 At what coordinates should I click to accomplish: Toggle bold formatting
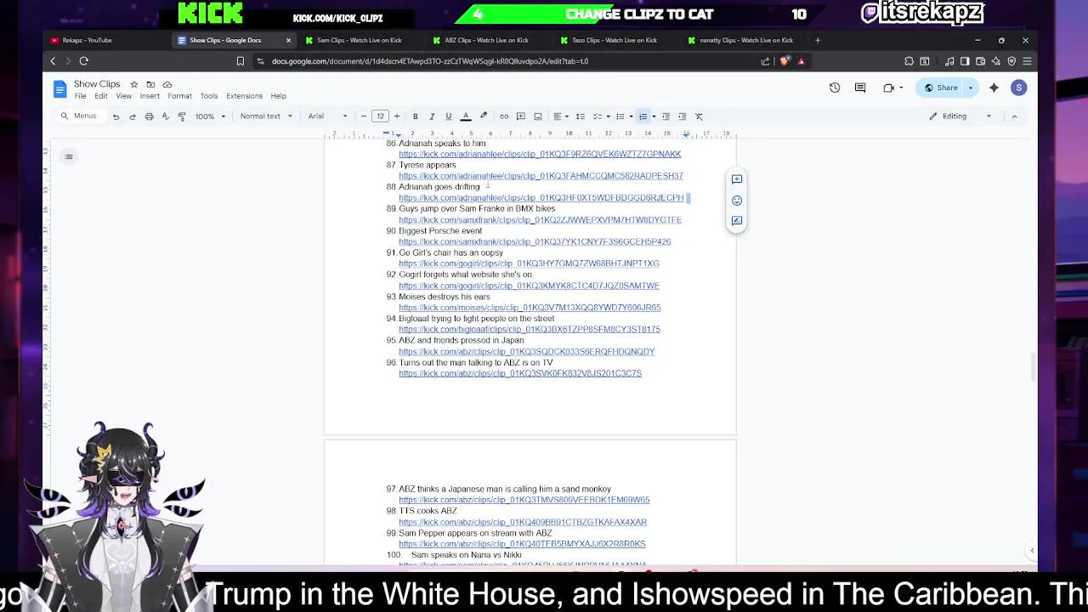[x=415, y=116]
